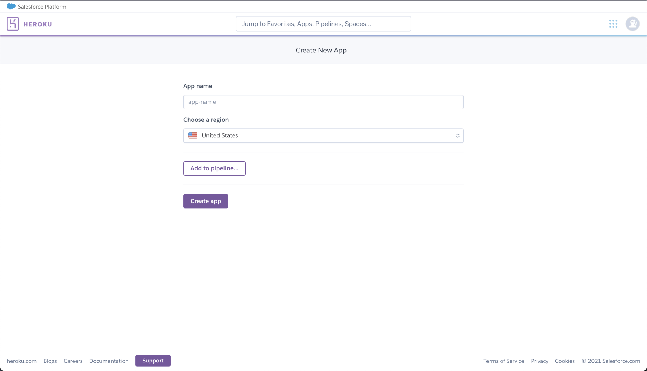Image resolution: width=647 pixels, height=371 pixels.
Task: Click the app-name input field
Action: (323, 102)
